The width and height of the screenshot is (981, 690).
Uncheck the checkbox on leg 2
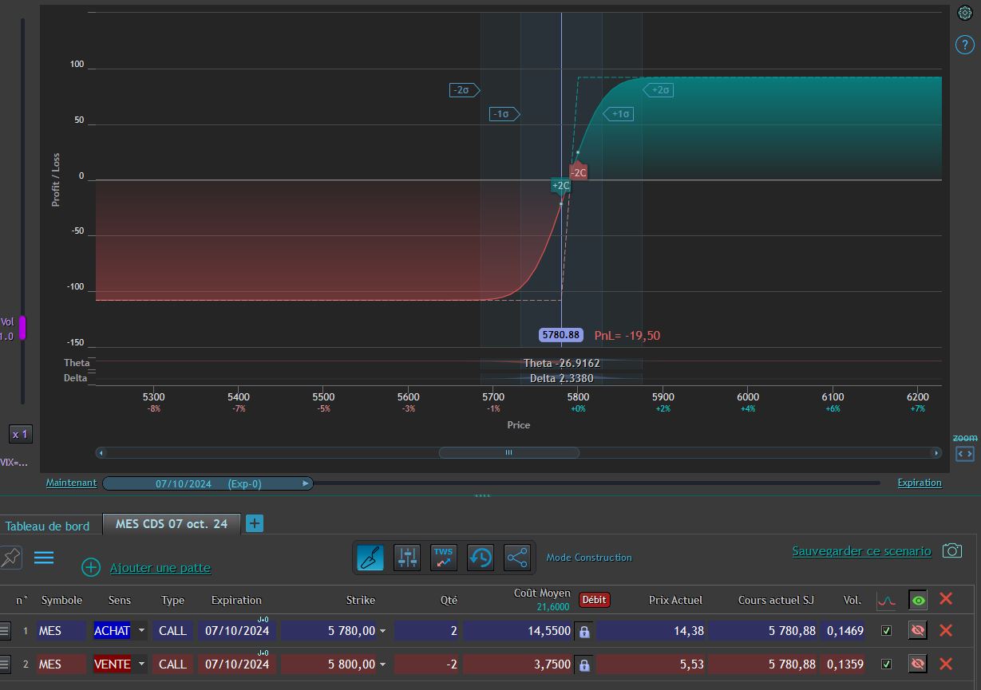(x=886, y=664)
